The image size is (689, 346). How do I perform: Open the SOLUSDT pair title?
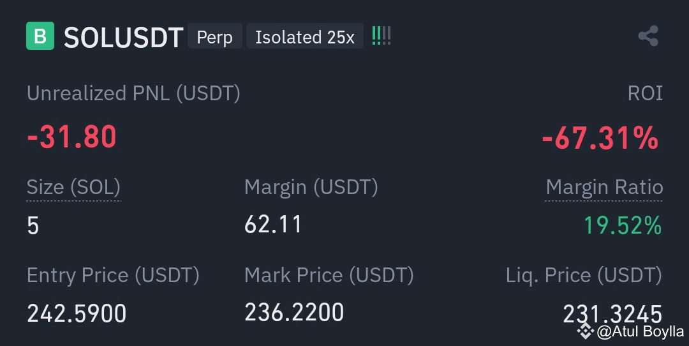coord(124,38)
